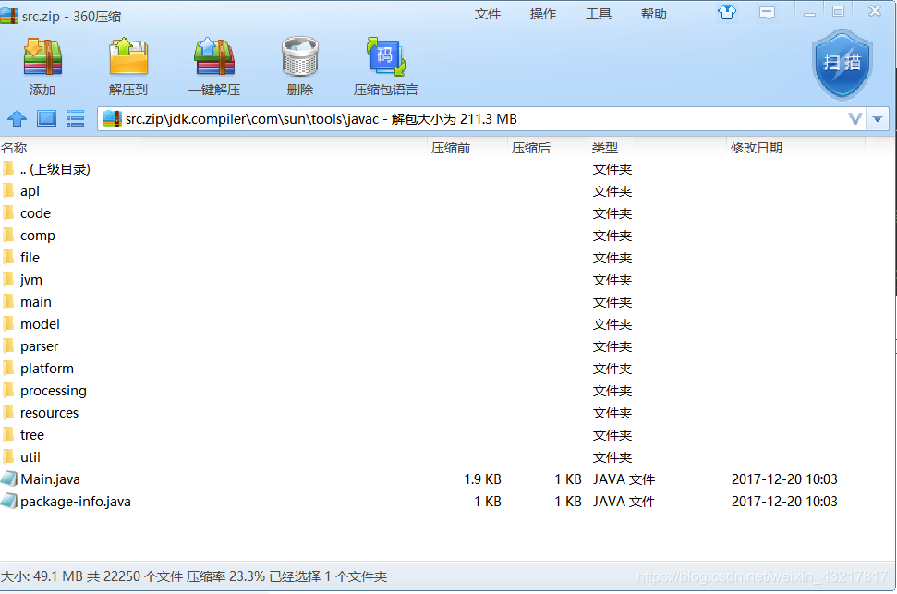Click the Scan (扫描) shield icon
This screenshot has height=594, width=897.
[x=842, y=65]
